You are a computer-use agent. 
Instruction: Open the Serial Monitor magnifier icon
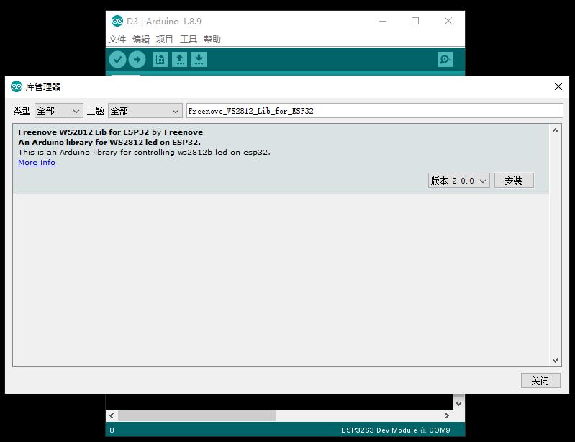445,60
